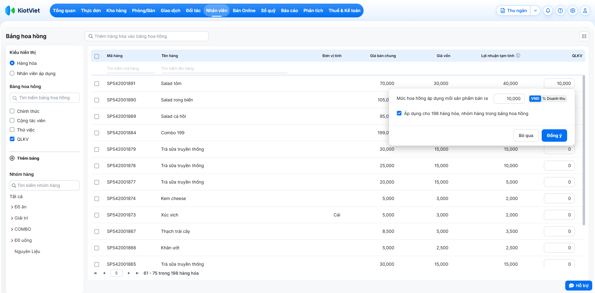Click the QLKV value for SP542001891

(559, 83)
